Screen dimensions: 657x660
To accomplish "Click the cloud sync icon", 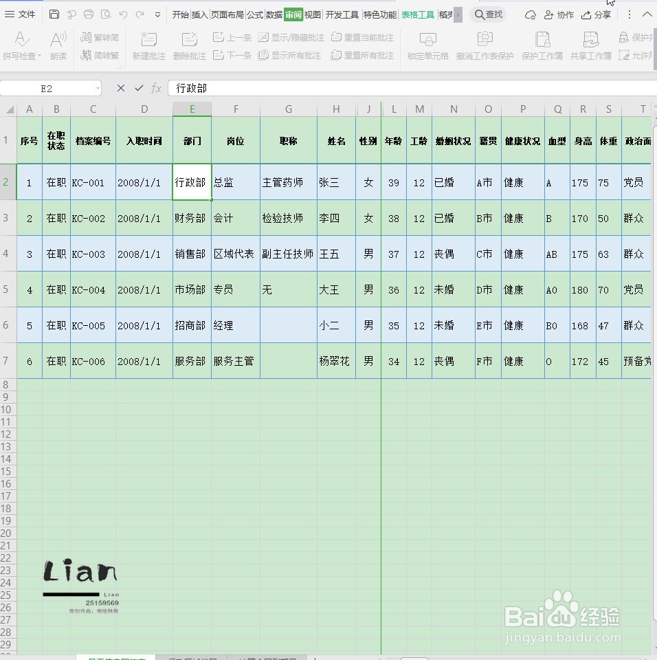I will click(531, 15).
